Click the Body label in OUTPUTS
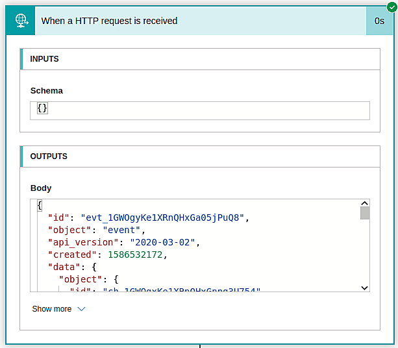The height and width of the screenshot is (348, 398). (x=41, y=188)
